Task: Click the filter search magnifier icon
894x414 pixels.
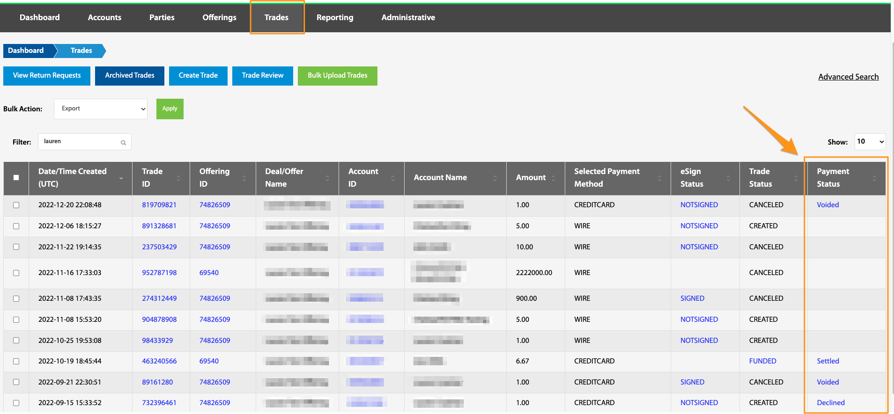Action: (123, 143)
